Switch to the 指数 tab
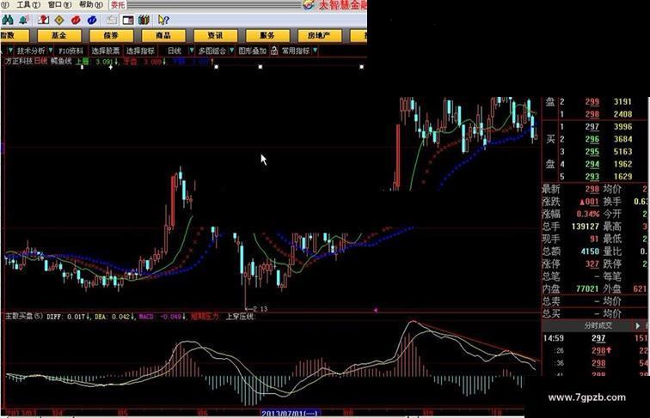 [15, 35]
